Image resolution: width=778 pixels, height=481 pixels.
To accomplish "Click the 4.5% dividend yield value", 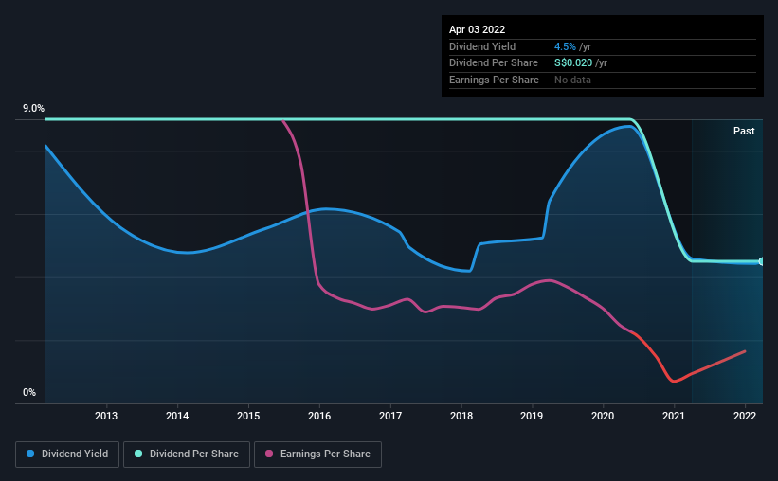I will pos(565,46).
